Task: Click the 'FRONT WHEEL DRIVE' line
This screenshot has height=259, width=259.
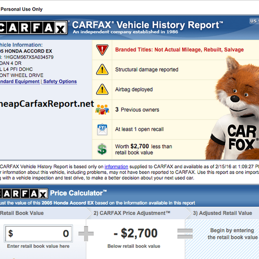Action: tap(22, 75)
